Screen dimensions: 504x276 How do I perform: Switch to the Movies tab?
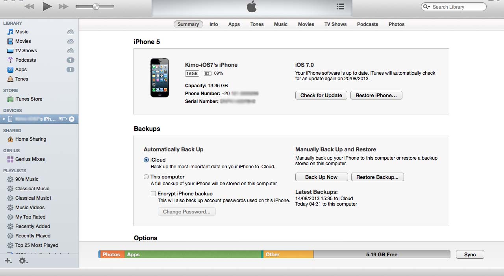pyautogui.click(x=306, y=24)
